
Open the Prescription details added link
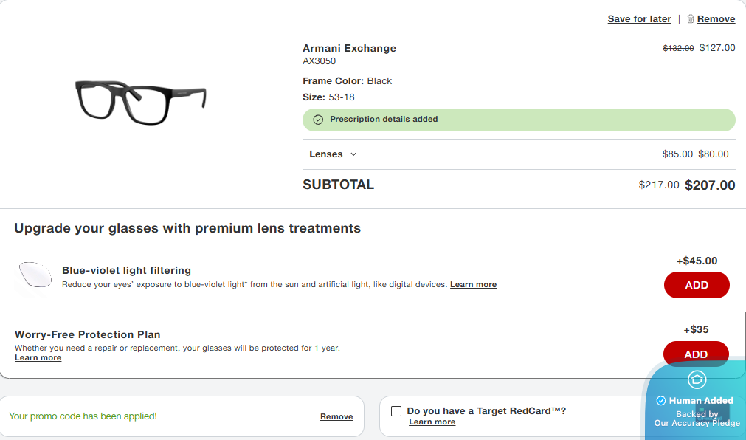[x=384, y=120]
